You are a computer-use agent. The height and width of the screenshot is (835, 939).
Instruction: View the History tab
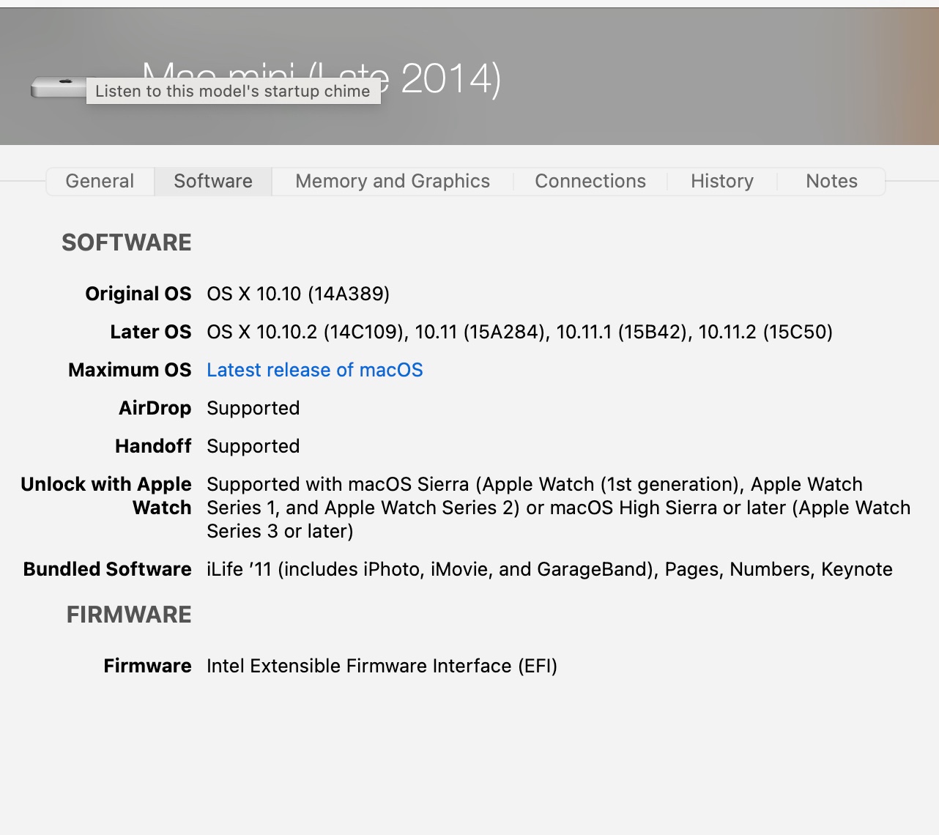722,181
